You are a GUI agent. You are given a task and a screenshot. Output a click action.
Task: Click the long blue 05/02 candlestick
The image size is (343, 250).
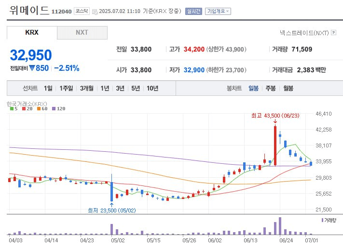point(111,188)
